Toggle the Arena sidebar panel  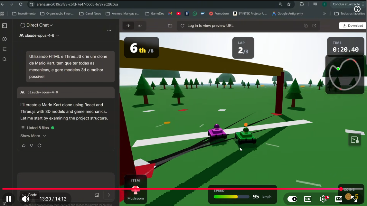coord(5,25)
